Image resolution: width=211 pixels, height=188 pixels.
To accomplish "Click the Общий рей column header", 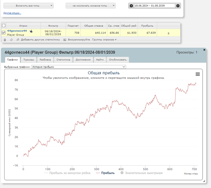I will [129, 26].
